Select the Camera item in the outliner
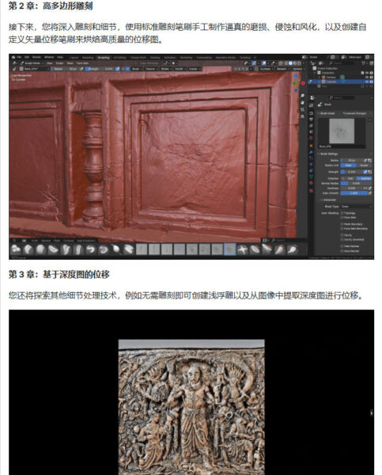This screenshot has width=382, height=475. point(330,78)
